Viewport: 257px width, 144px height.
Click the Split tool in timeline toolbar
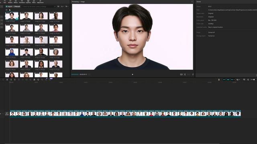[7, 80]
